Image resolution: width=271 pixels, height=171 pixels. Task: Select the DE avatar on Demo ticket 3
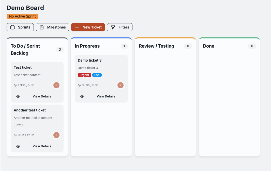[x=120, y=85]
